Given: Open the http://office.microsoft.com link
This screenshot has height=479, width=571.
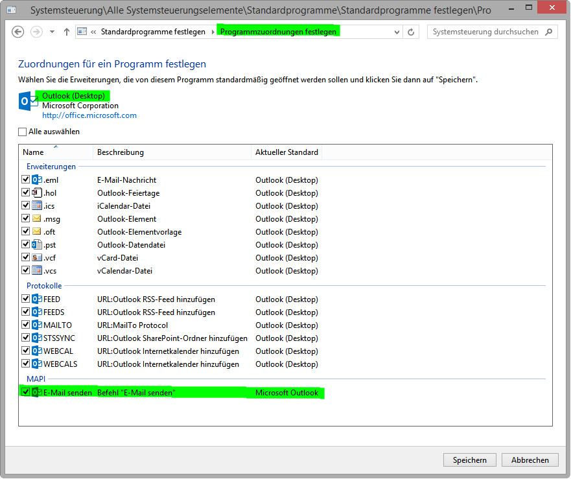Looking at the screenshot, I should [x=89, y=115].
